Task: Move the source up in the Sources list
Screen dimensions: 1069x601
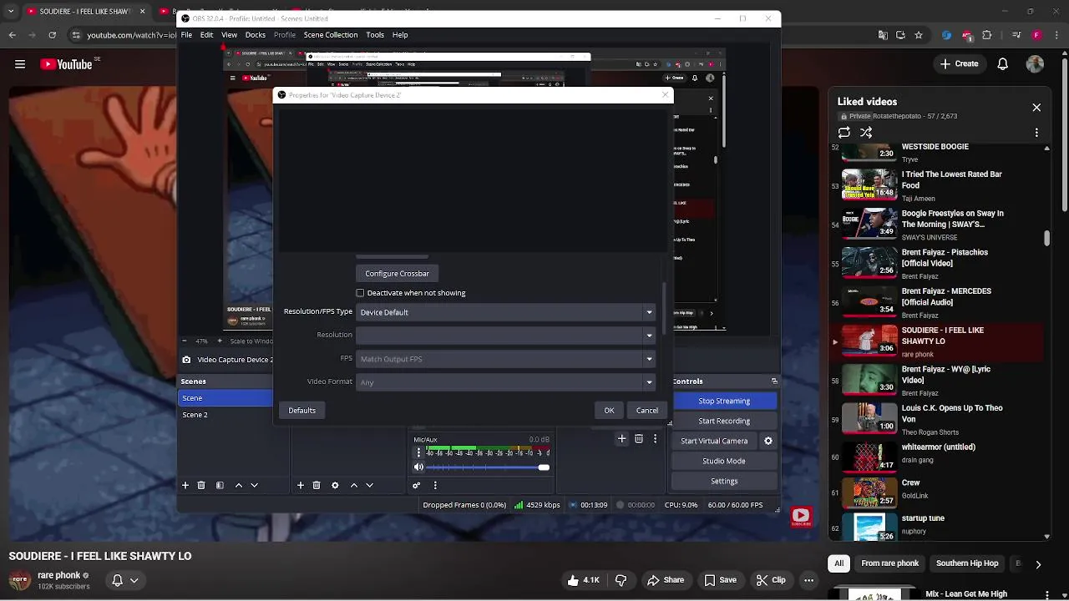Action: pyautogui.click(x=354, y=485)
